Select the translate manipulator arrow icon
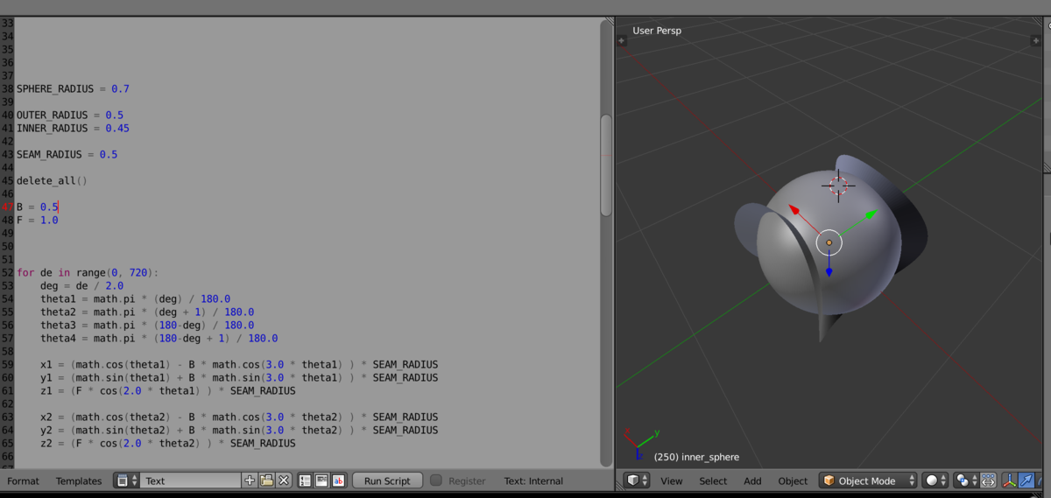Screen dimensions: 1051x498 tap(1026, 480)
